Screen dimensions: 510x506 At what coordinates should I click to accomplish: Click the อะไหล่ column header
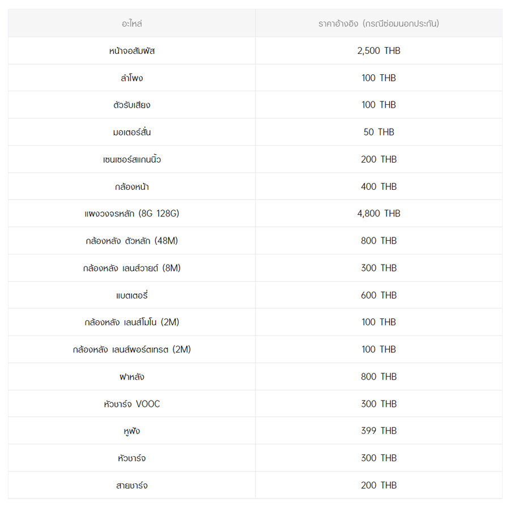[x=131, y=24]
